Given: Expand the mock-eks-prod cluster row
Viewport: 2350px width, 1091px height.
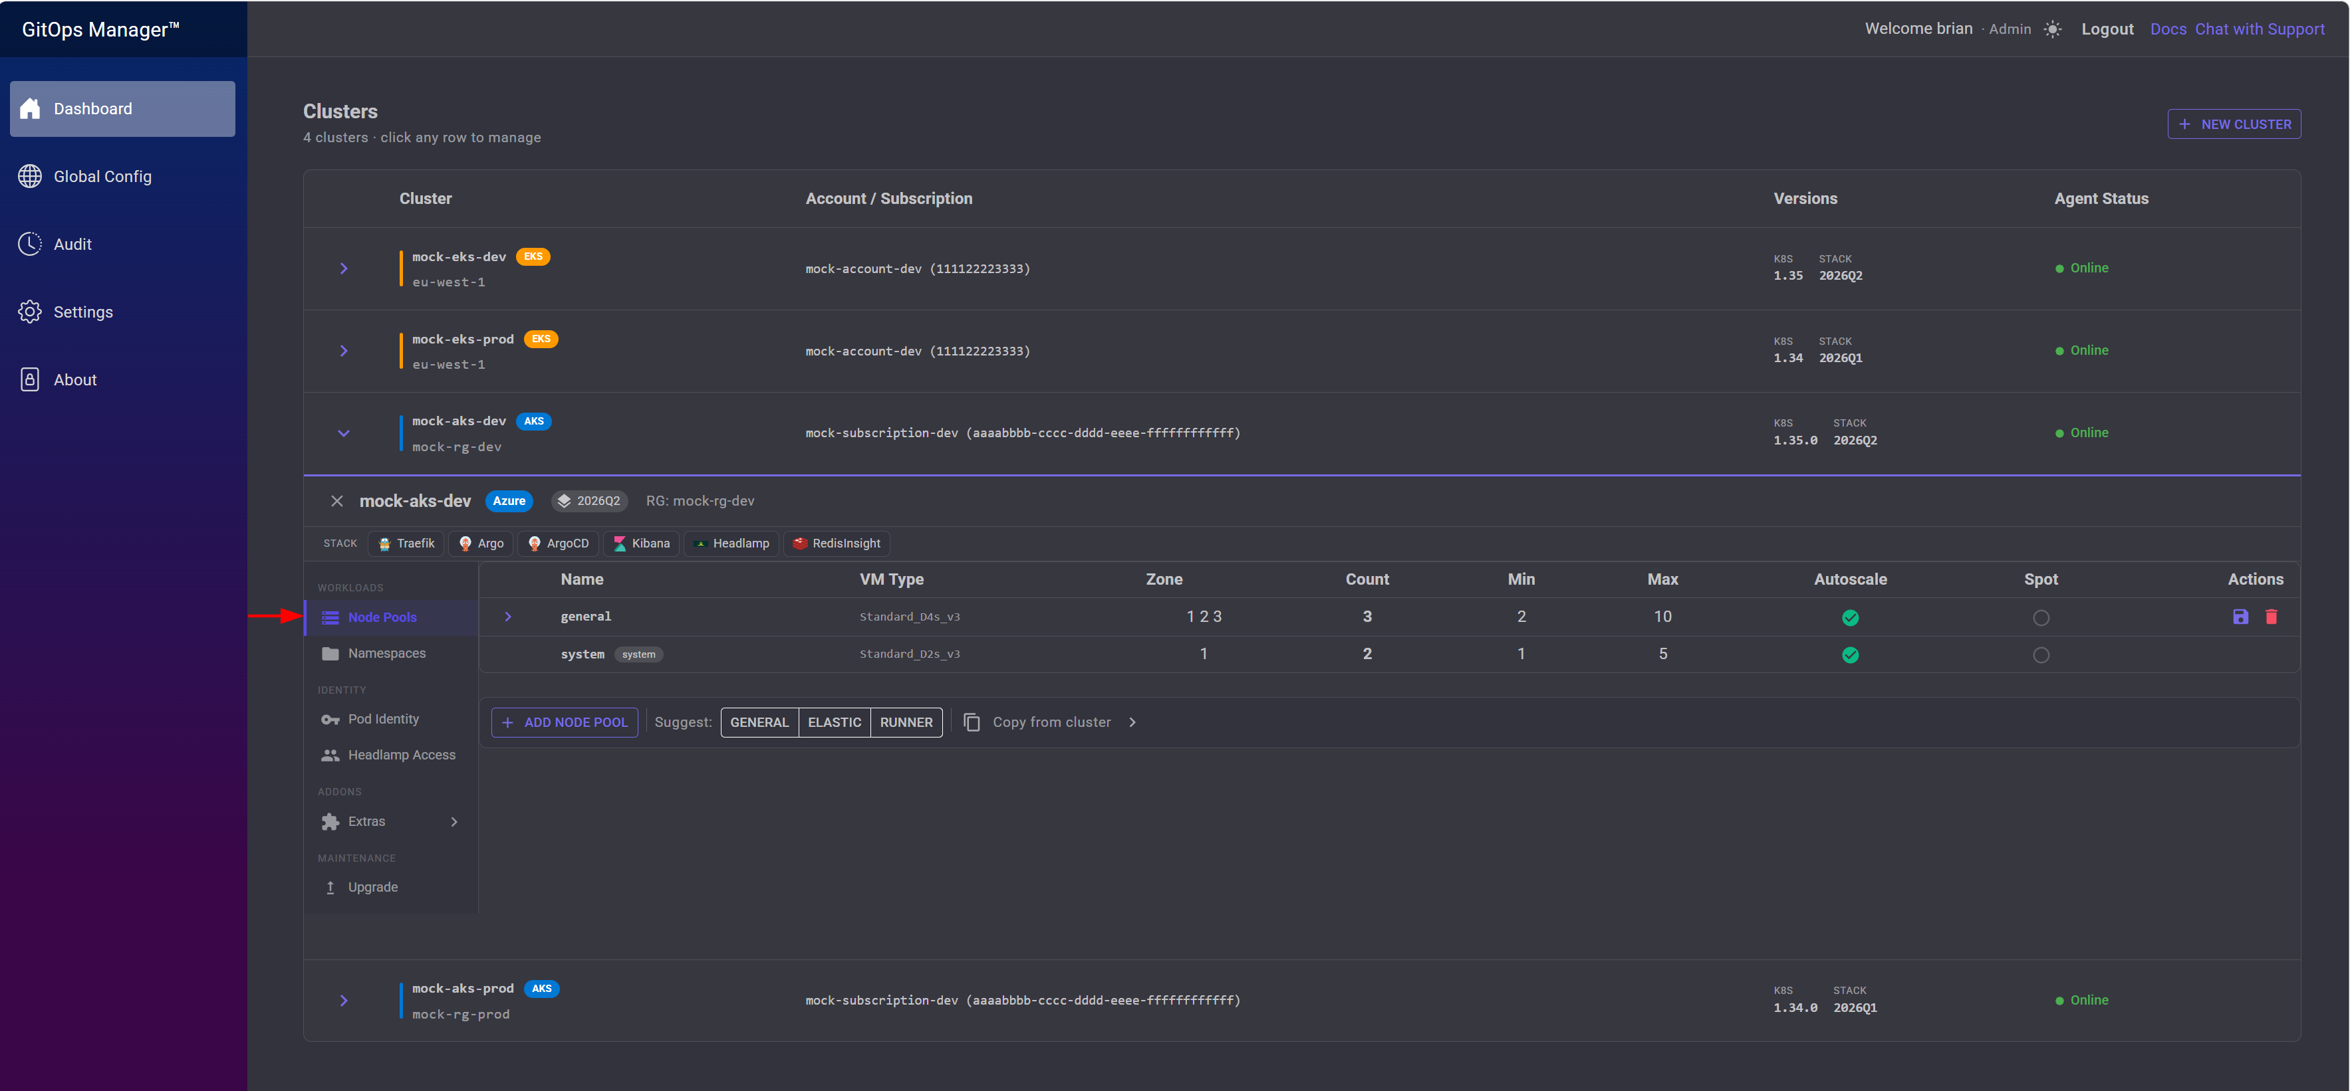Looking at the screenshot, I should (x=344, y=351).
